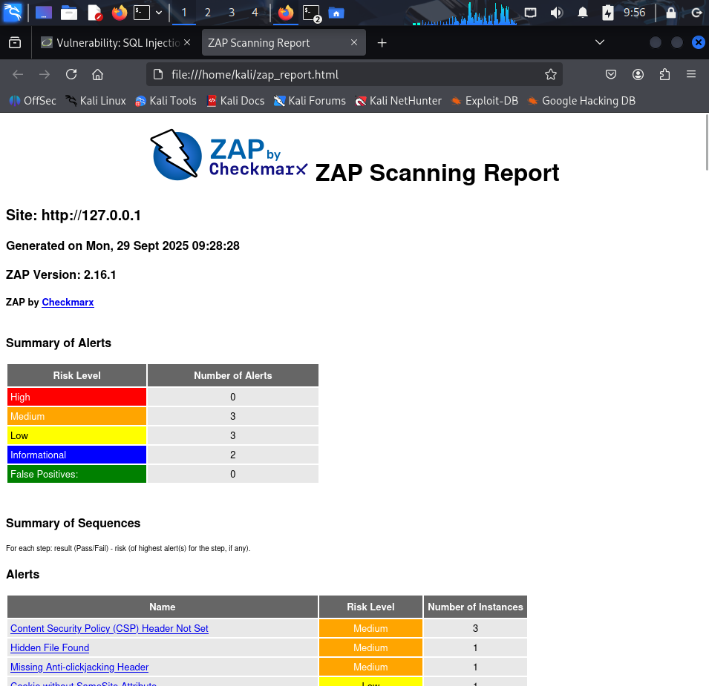Go to Firefox home page
The height and width of the screenshot is (686, 709).
(98, 74)
